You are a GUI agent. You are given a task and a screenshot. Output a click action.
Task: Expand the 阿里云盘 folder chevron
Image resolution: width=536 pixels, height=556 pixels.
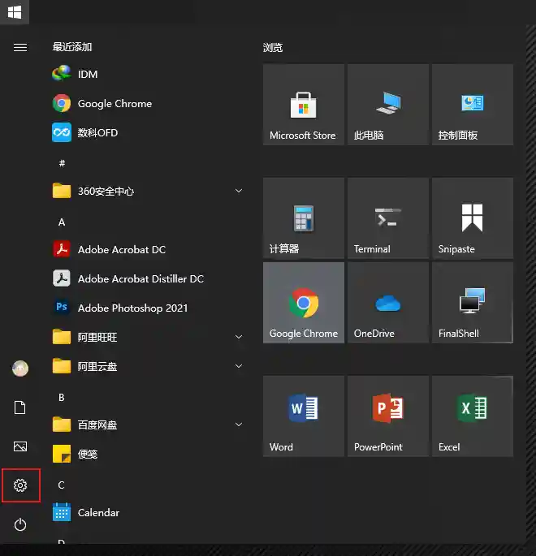point(239,366)
